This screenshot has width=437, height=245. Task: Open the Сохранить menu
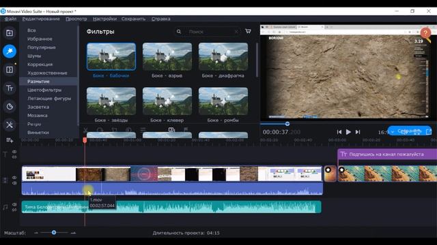click(134, 19)
